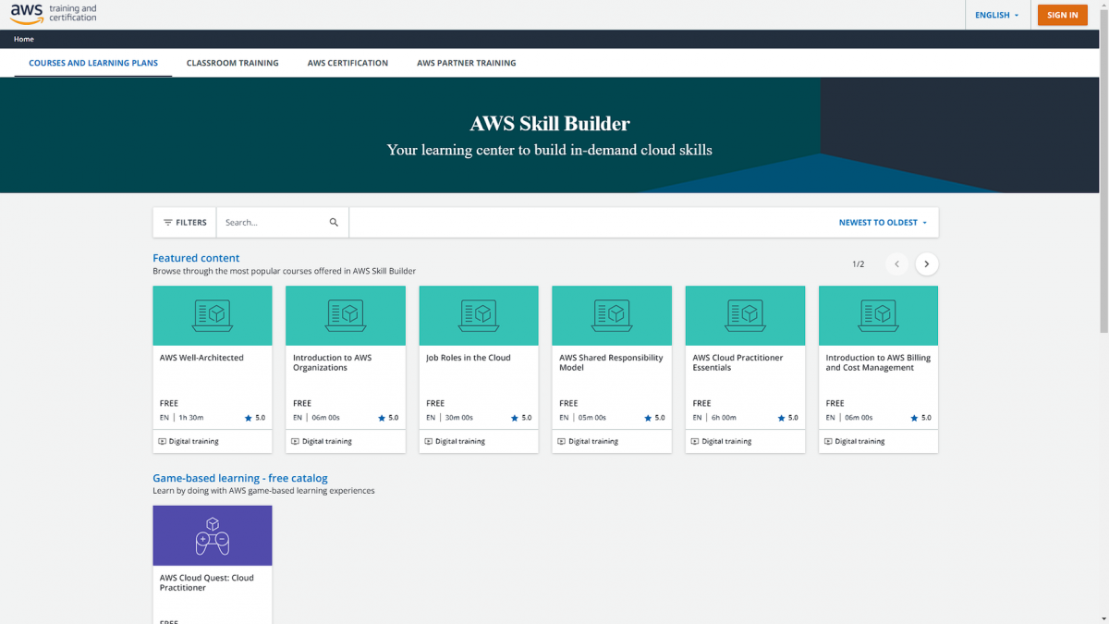The height and width of the screenshot is (624, 1109).
Task: Select the CLASSROOM TRAINING tab
Action: [232, 62]
